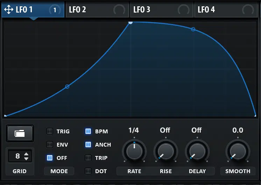Click the DELAY knob

(197, 151)
